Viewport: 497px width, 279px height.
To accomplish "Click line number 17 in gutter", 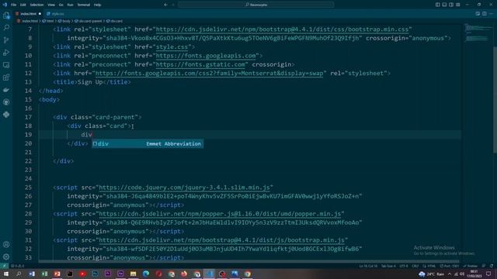I will coord(28,117).
